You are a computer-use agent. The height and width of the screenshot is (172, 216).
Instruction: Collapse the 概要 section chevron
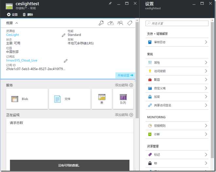click(17, 23)
